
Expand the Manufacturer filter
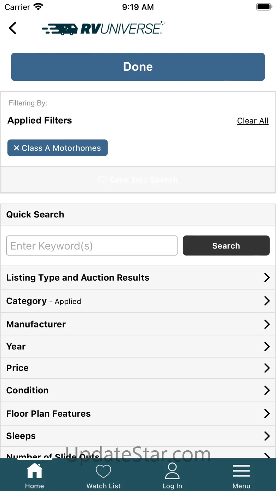138,324
